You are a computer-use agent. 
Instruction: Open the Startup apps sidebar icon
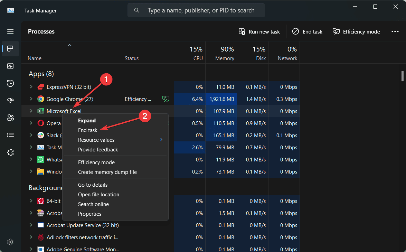click(10, 101)
